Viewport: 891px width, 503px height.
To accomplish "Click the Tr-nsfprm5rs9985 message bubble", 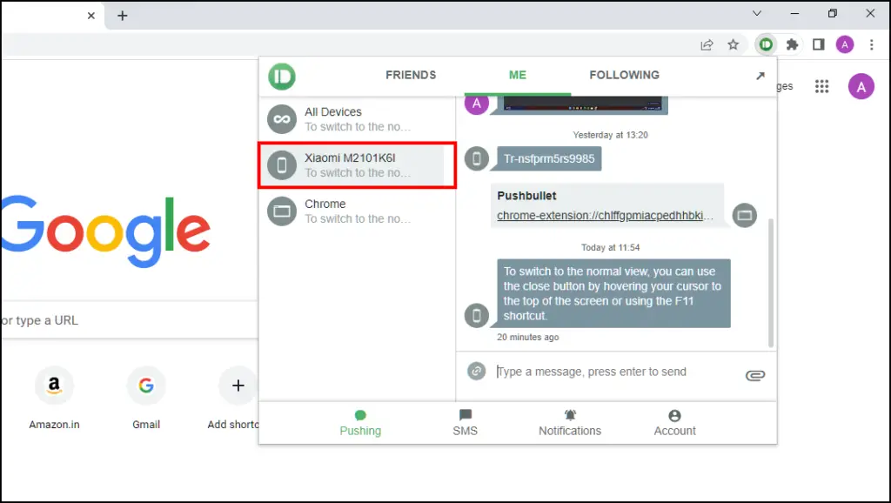I will click(549, 158).
